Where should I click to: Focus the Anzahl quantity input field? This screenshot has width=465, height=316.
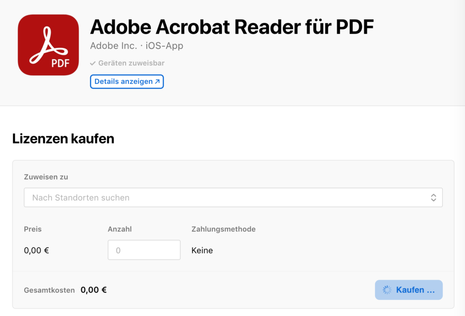click(144, 250)
